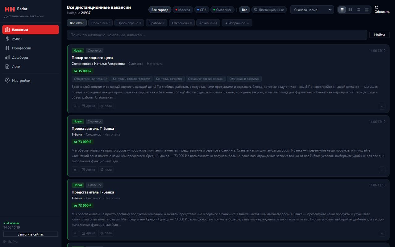This screenshot has height=247, width=395.
Task: Open the Сначала новые sort dropdown
Action: coord(312,10)
